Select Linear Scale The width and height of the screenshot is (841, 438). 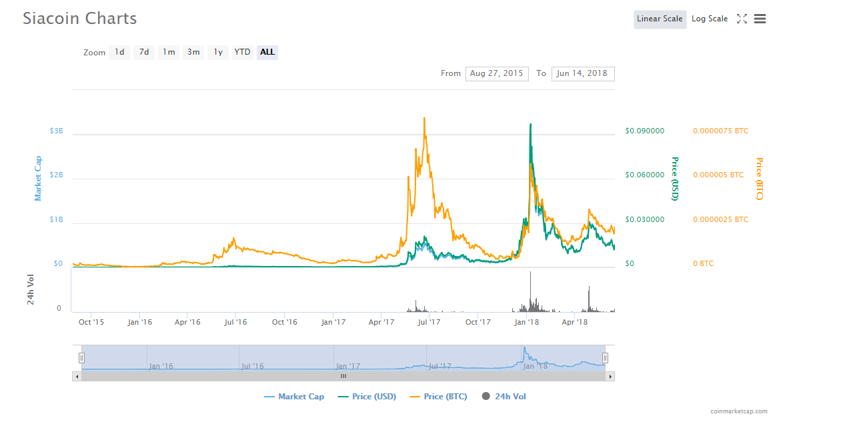pyautogui.click(x=660, y=19)
